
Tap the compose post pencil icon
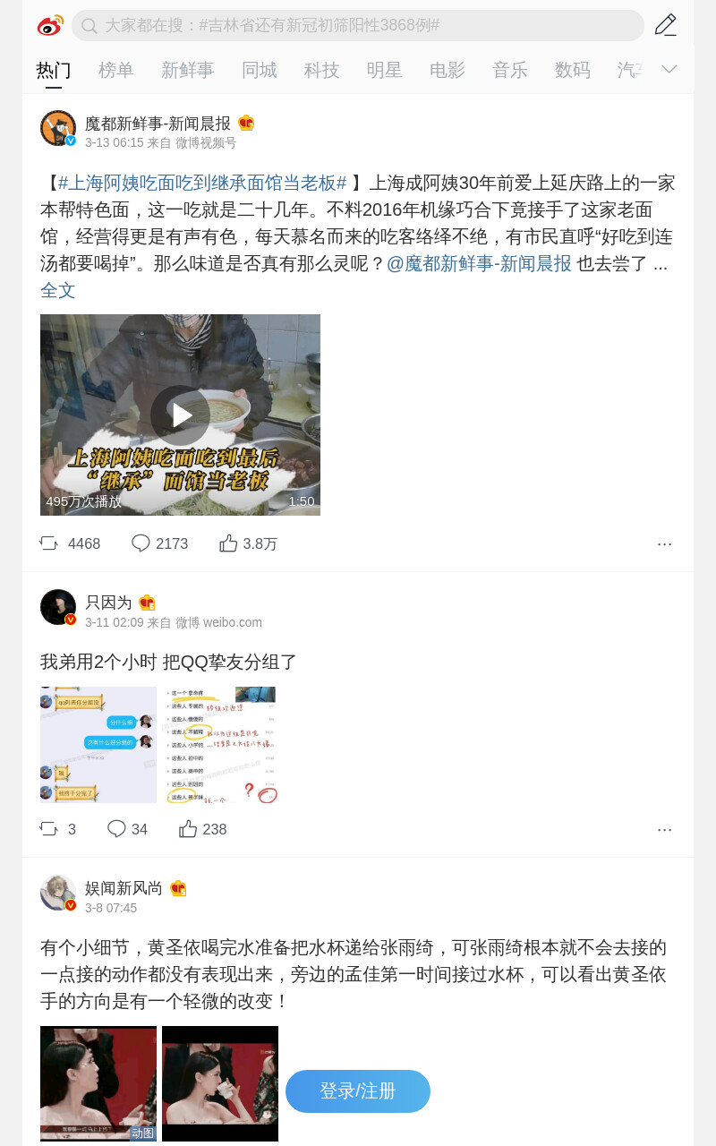click(665, 25)
